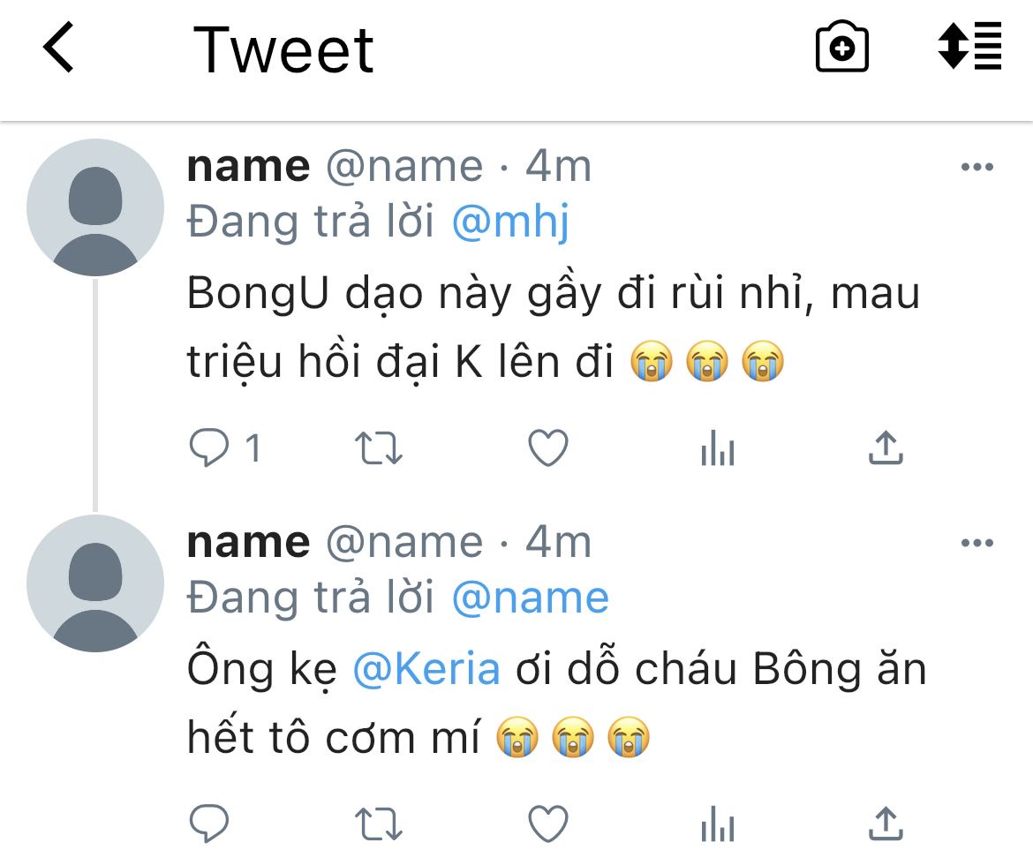This screenshot has height=865, width=1033.
Task: Share the first tweet
Action: click(x=886, y=448)
